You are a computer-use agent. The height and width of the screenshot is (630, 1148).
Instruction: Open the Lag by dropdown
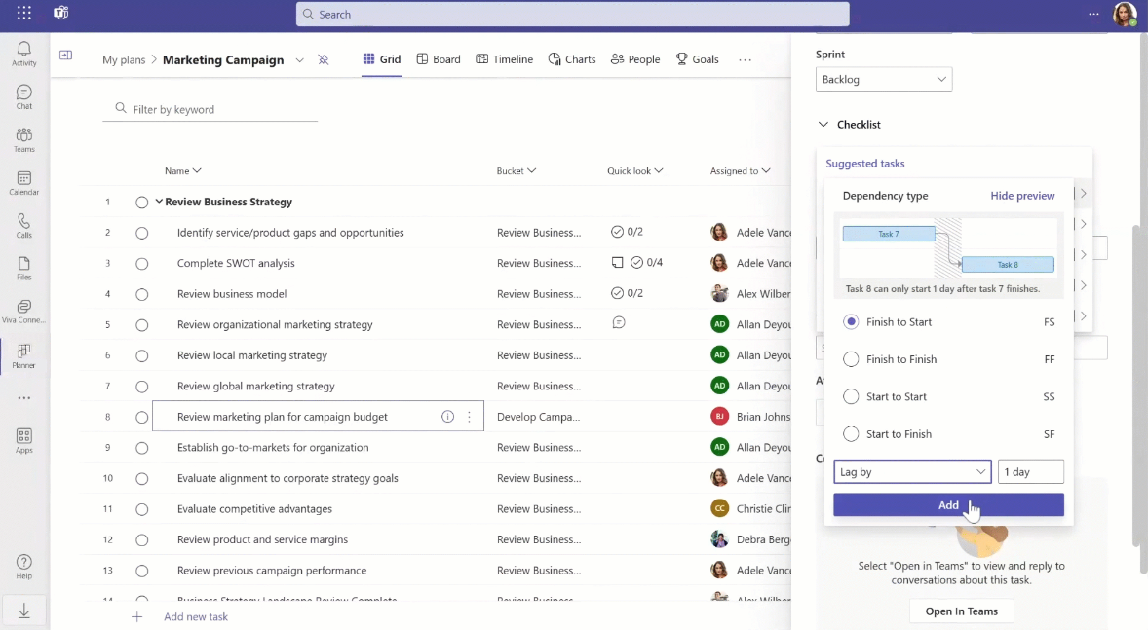pos(912,472)
